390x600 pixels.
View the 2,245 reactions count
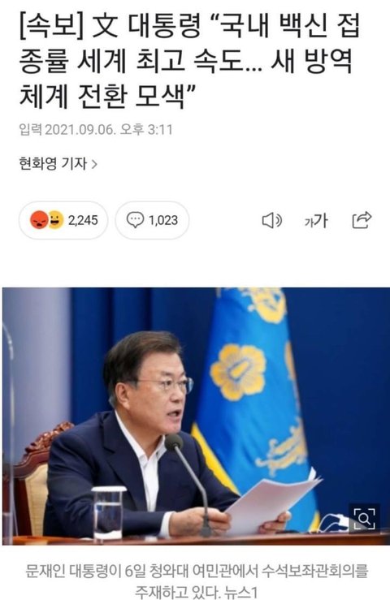83,220
